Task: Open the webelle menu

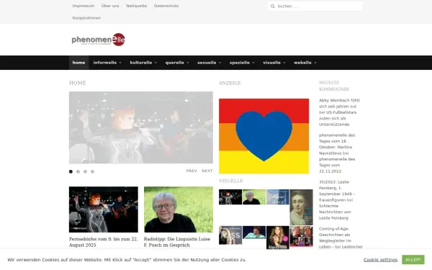Action: tap(302, 63)
